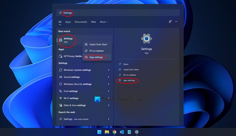Switch to the Web tab

(x=93, y=22)
